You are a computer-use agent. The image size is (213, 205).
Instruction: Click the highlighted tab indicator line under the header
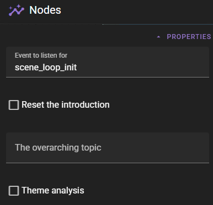[158, 24]
